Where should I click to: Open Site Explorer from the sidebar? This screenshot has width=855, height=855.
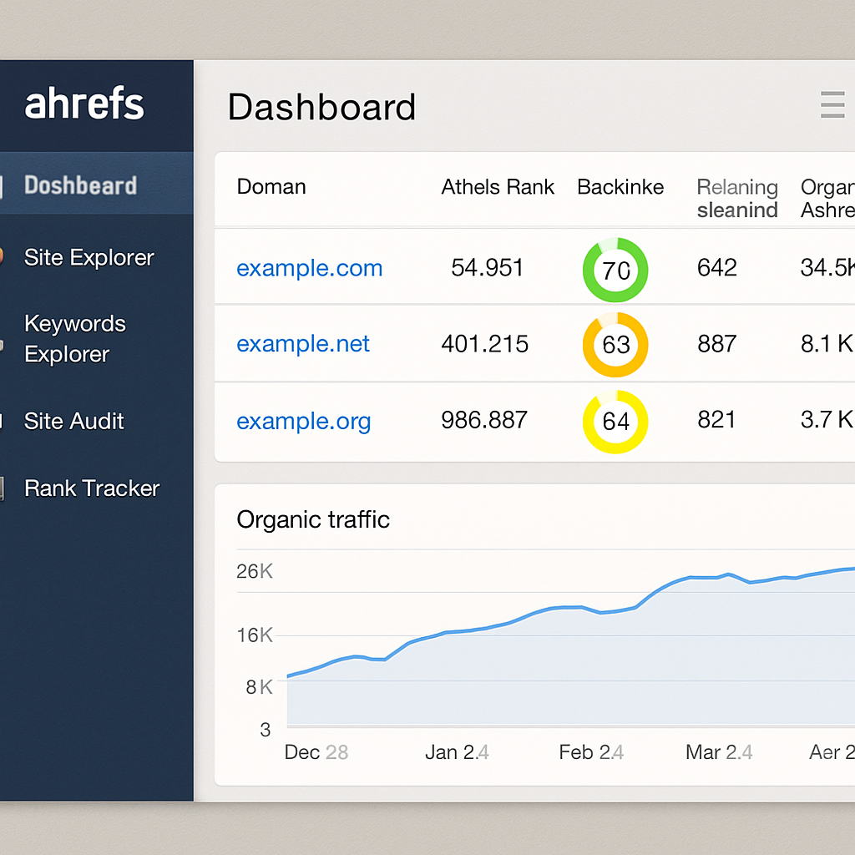(x=89, y=257)
